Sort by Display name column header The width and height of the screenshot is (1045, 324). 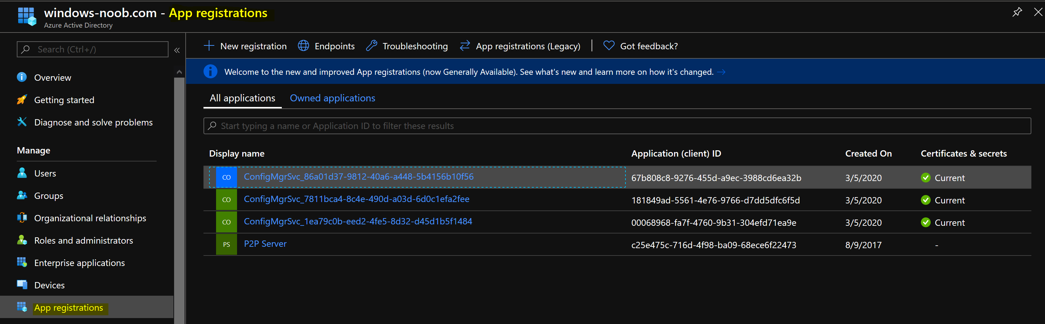coord(236,154)
